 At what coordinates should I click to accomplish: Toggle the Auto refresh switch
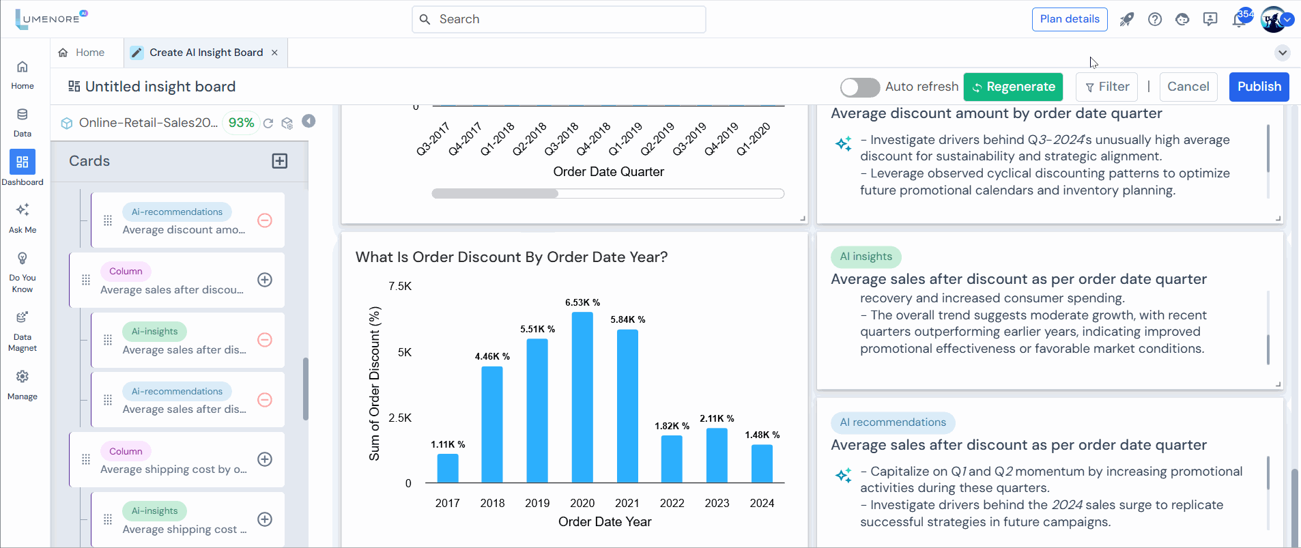(x=859, y=87)
